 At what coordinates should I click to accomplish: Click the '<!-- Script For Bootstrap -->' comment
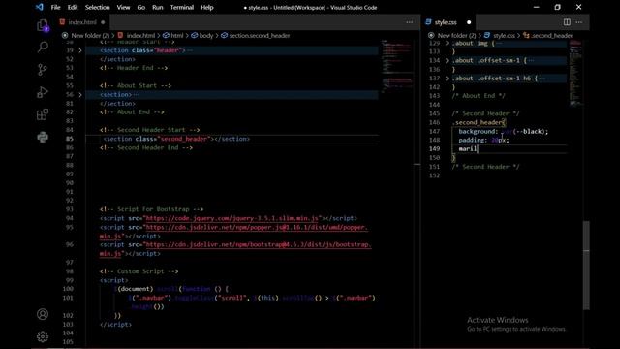(x=152, y=209)
